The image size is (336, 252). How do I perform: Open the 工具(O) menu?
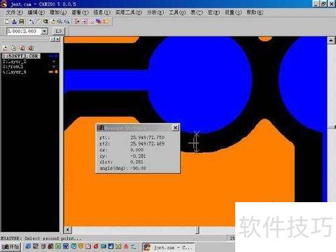pos(177,12)
